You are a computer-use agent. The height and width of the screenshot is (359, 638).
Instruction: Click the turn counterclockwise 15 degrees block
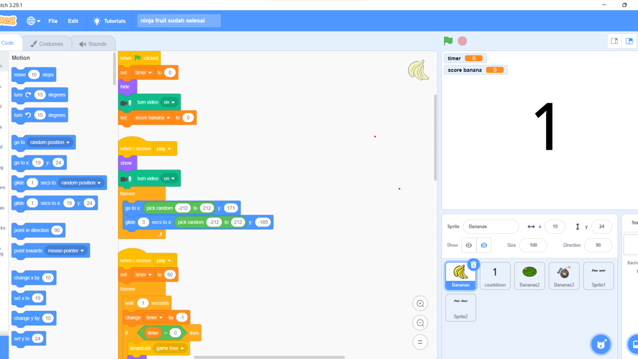point(39,115)
